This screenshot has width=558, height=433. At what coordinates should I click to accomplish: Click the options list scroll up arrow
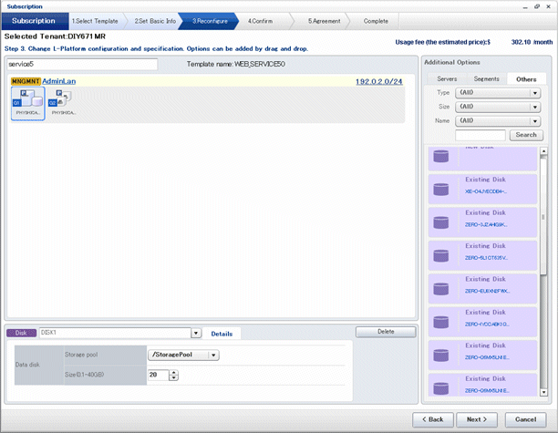[x=543, y=151]
